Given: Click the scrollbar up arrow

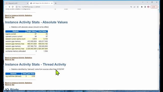Looking at the screenshot, I should point(158,10).
